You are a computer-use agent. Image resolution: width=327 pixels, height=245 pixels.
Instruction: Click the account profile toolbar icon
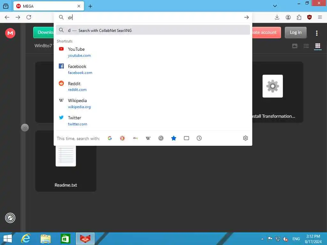tap(288, 17)
